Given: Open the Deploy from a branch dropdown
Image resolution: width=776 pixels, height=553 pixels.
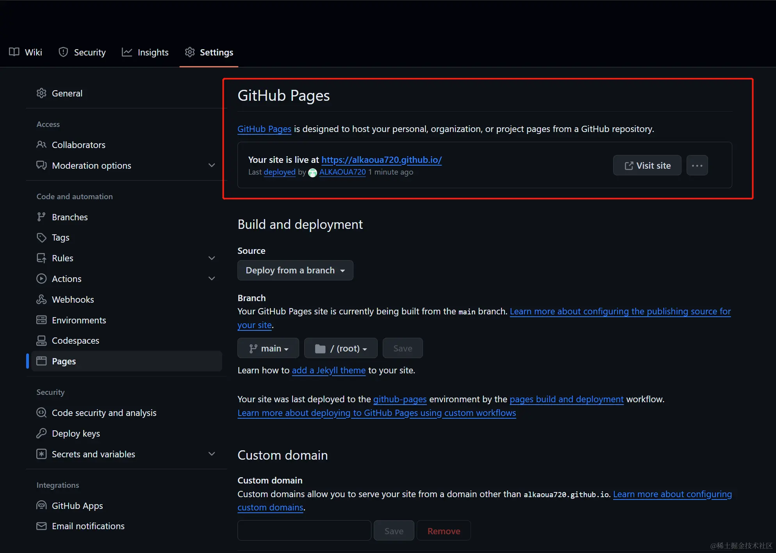Looking at the screenshot, I should tap(295, 270).
